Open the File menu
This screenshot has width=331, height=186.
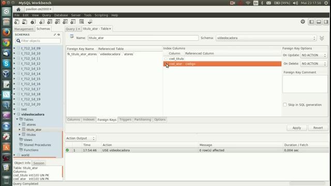(17, 15)
